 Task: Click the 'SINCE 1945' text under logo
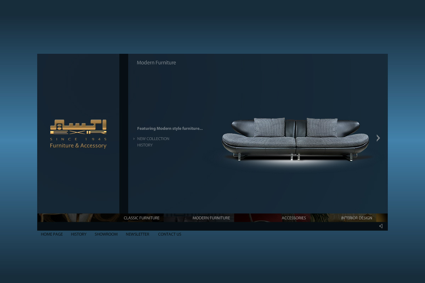pos(78,139)
